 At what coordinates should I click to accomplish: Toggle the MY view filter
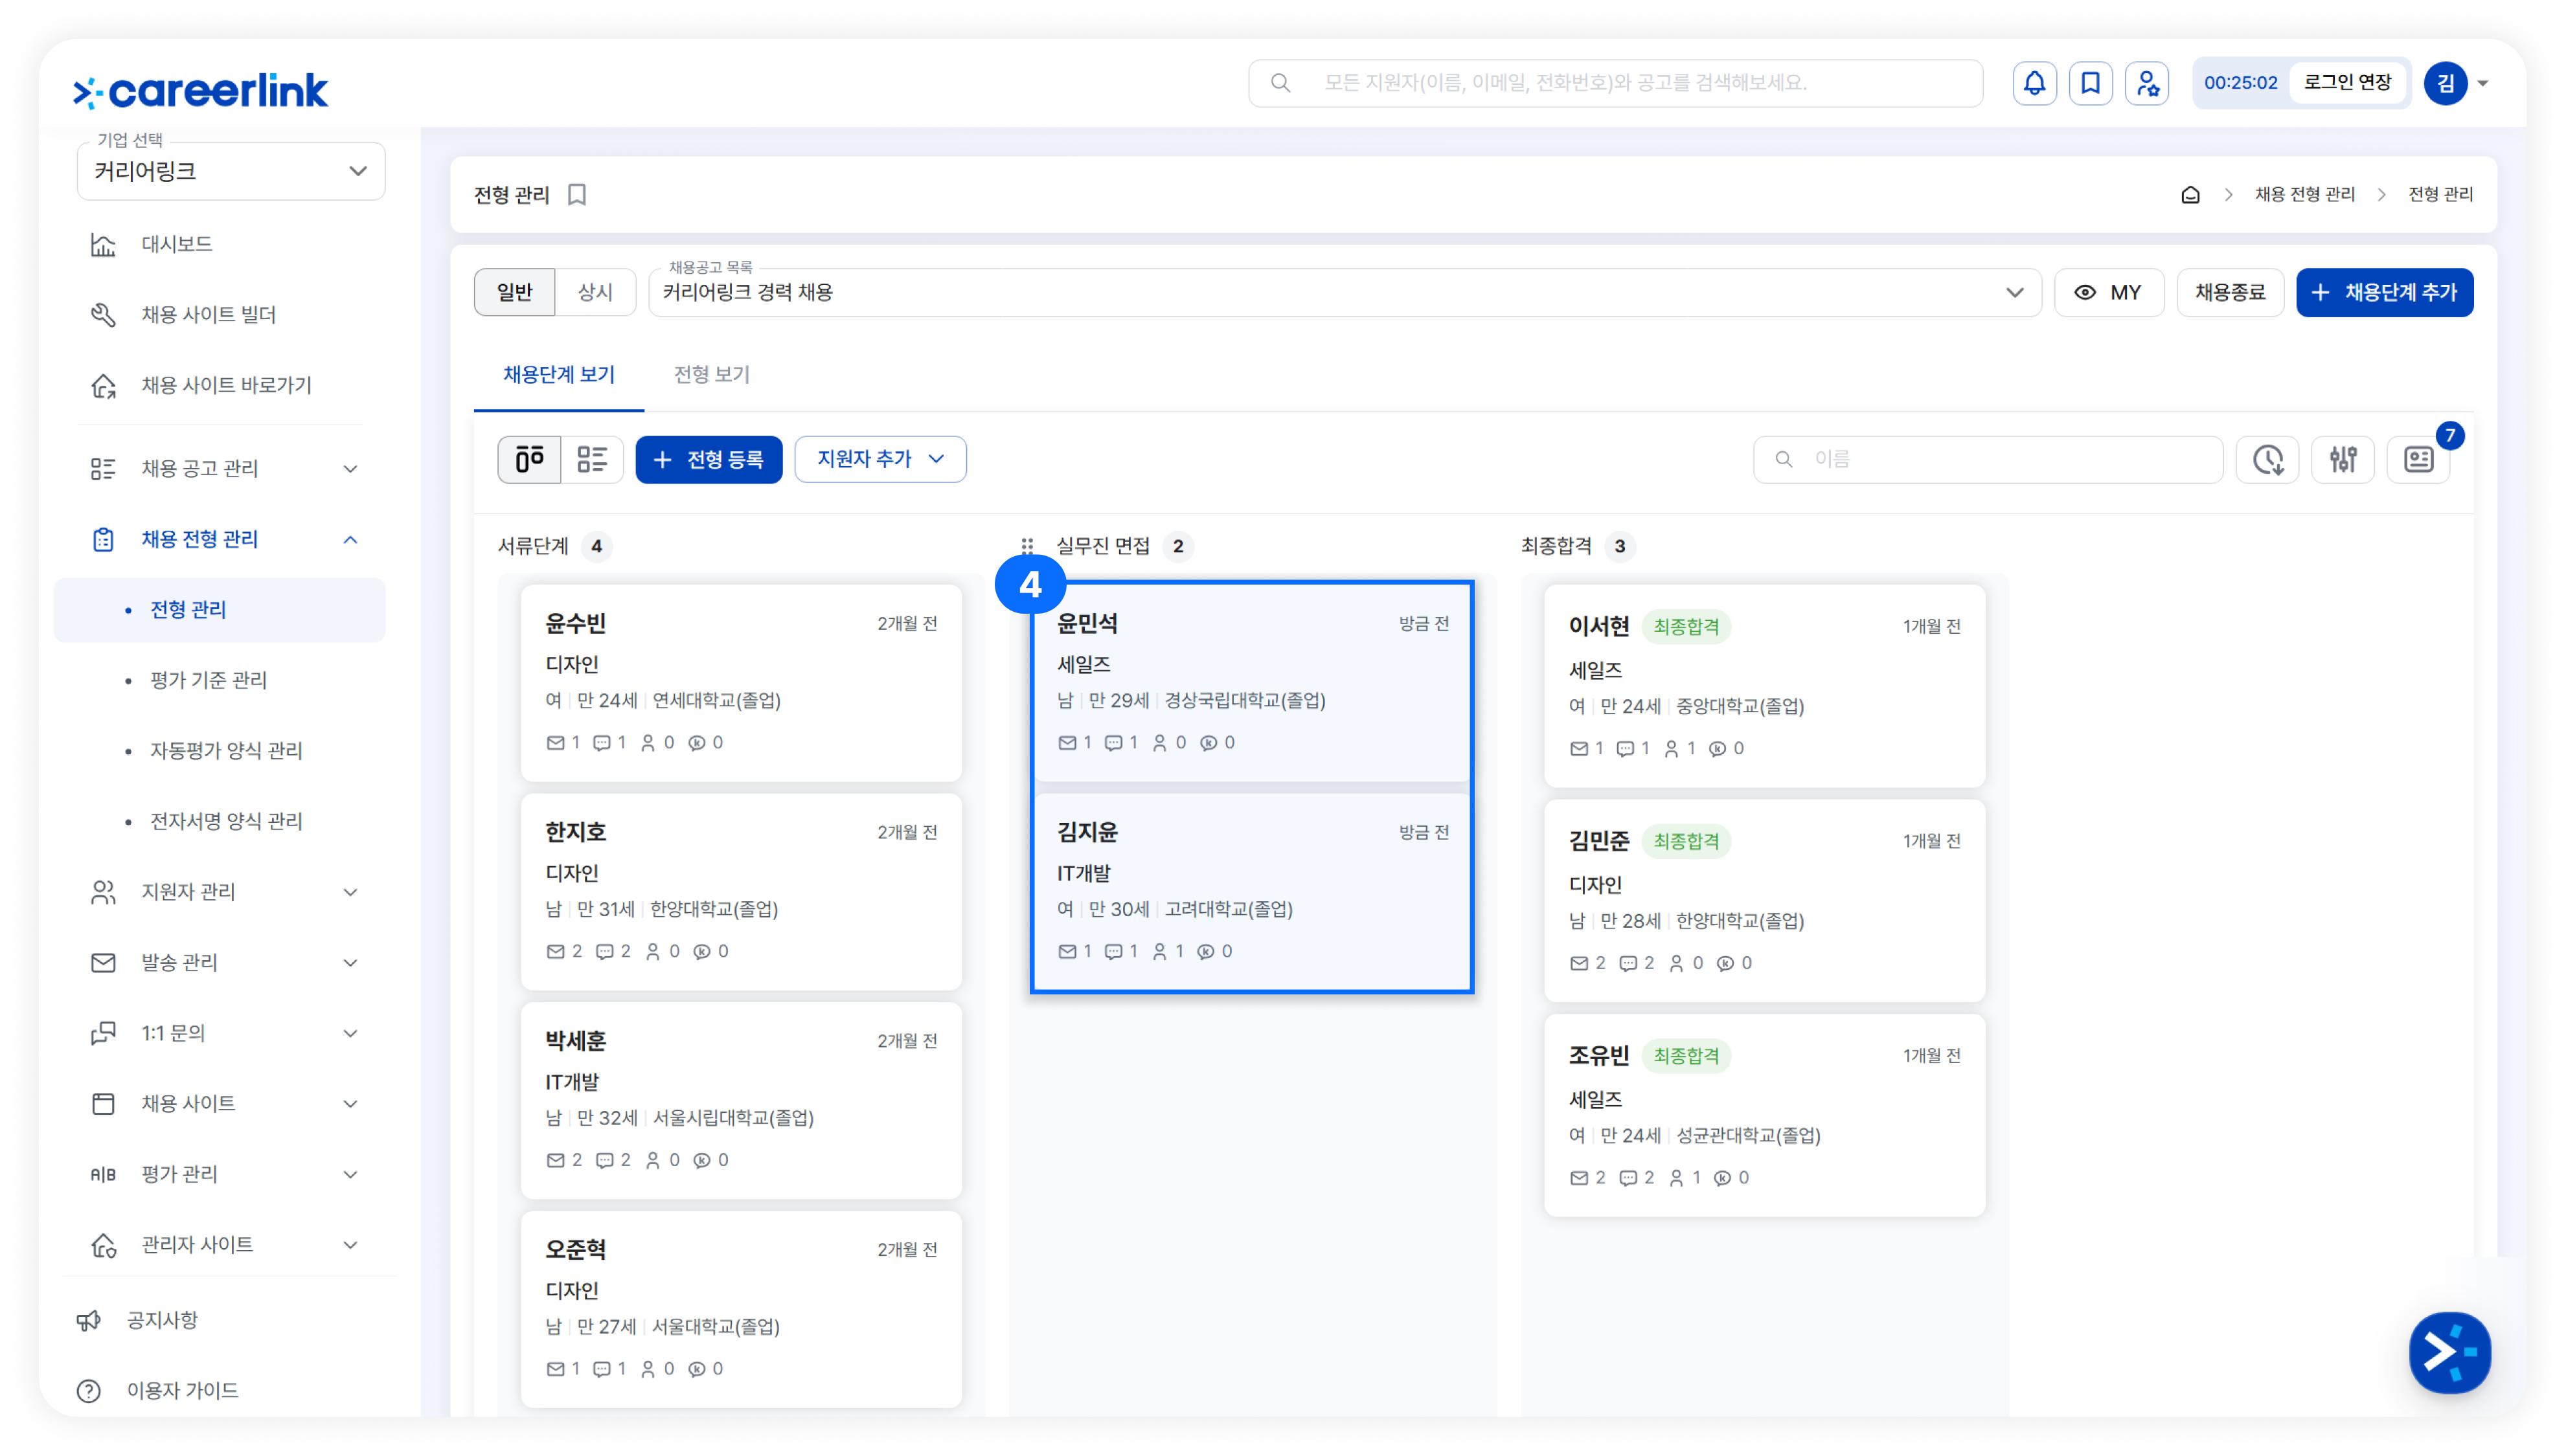tap(2108, 292)
